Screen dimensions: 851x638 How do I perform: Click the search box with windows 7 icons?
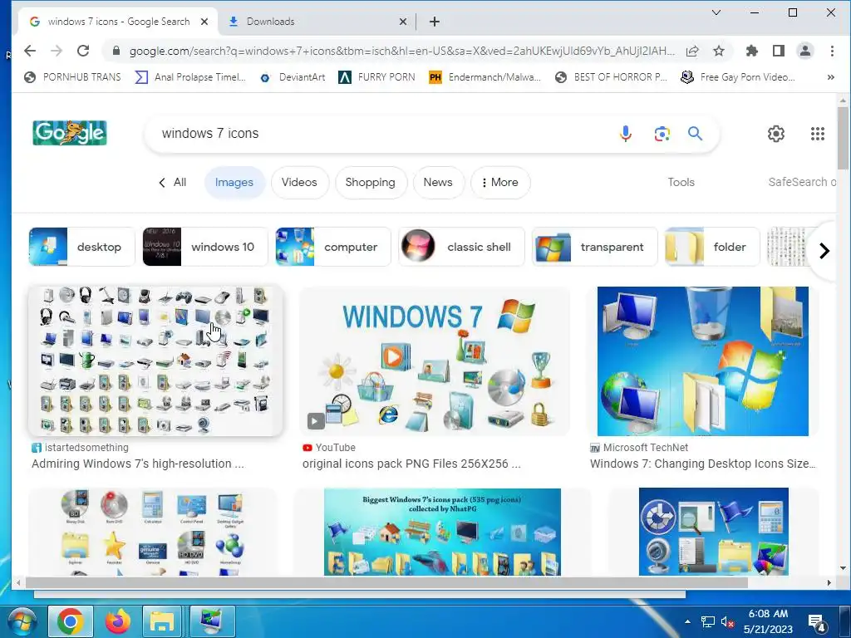point(380,134)
